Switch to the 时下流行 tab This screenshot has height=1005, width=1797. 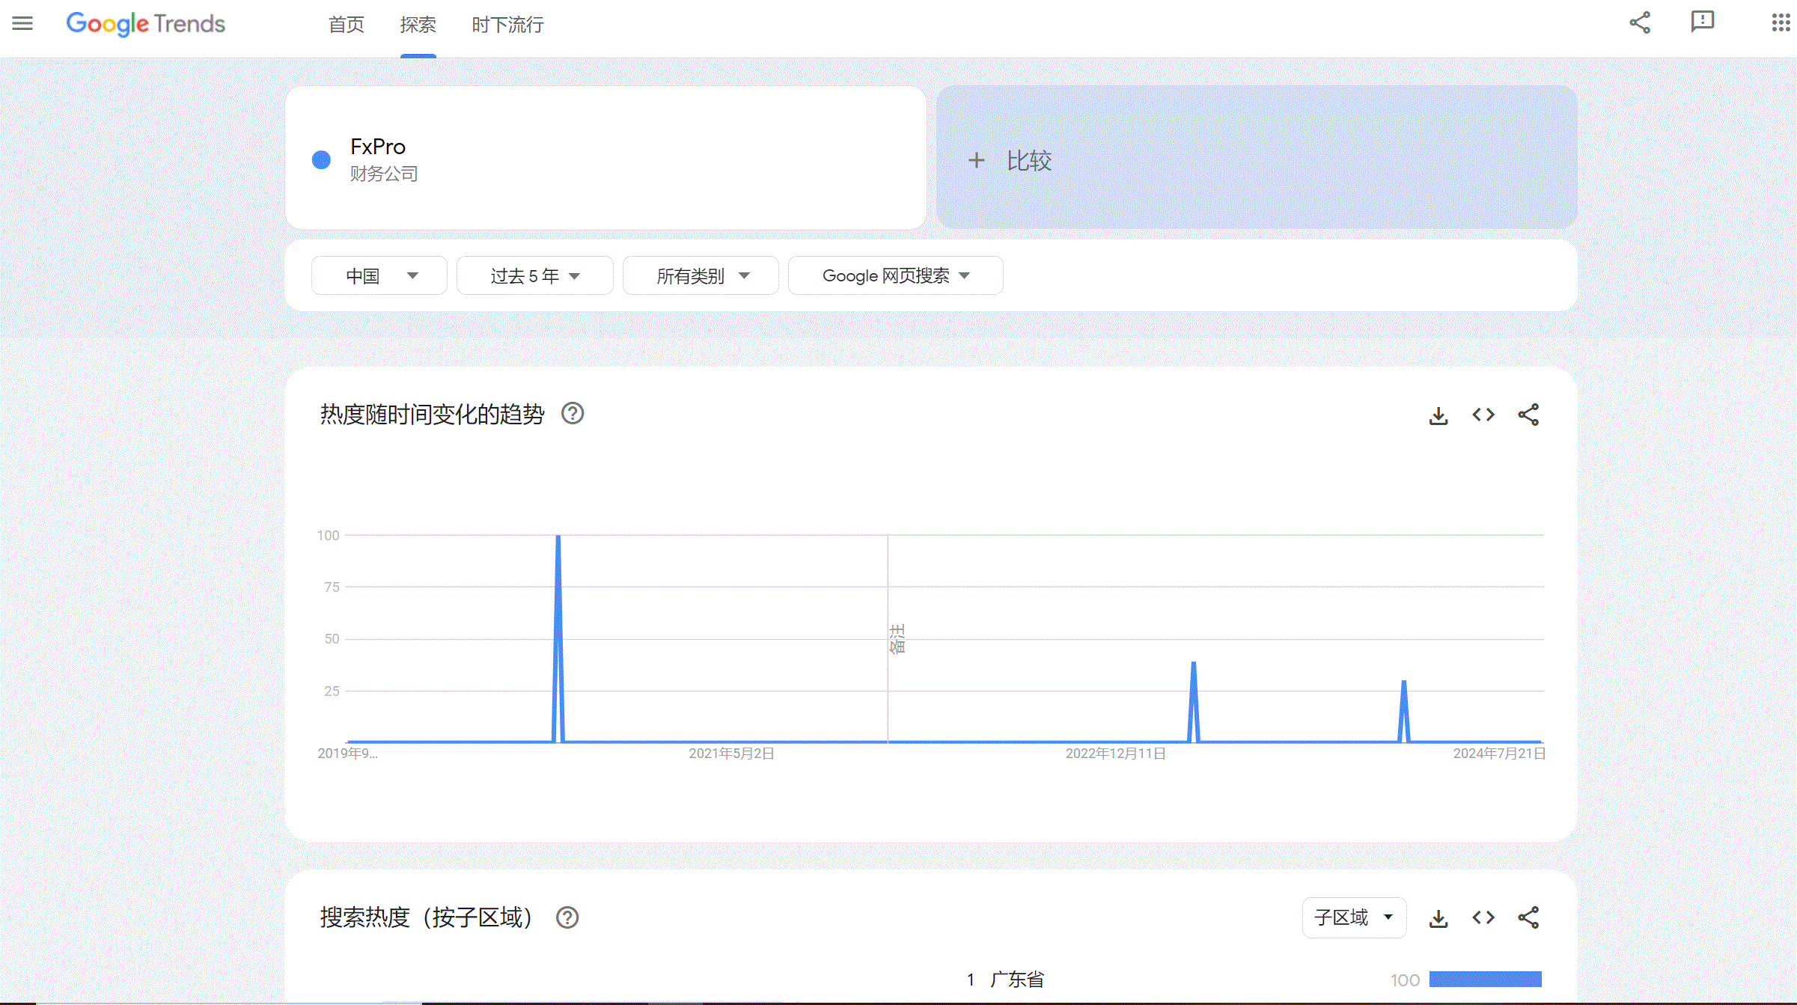tap(507, 25)
